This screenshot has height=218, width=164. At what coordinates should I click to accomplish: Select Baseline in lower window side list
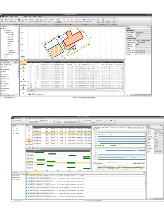[29, 140]
